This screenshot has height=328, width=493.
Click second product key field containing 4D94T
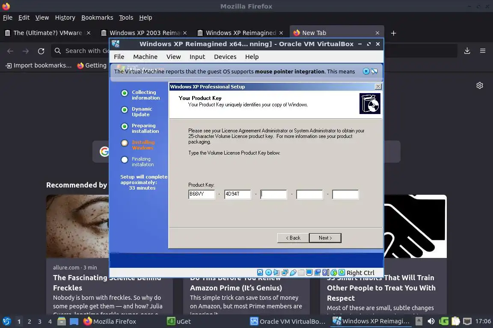238,194
